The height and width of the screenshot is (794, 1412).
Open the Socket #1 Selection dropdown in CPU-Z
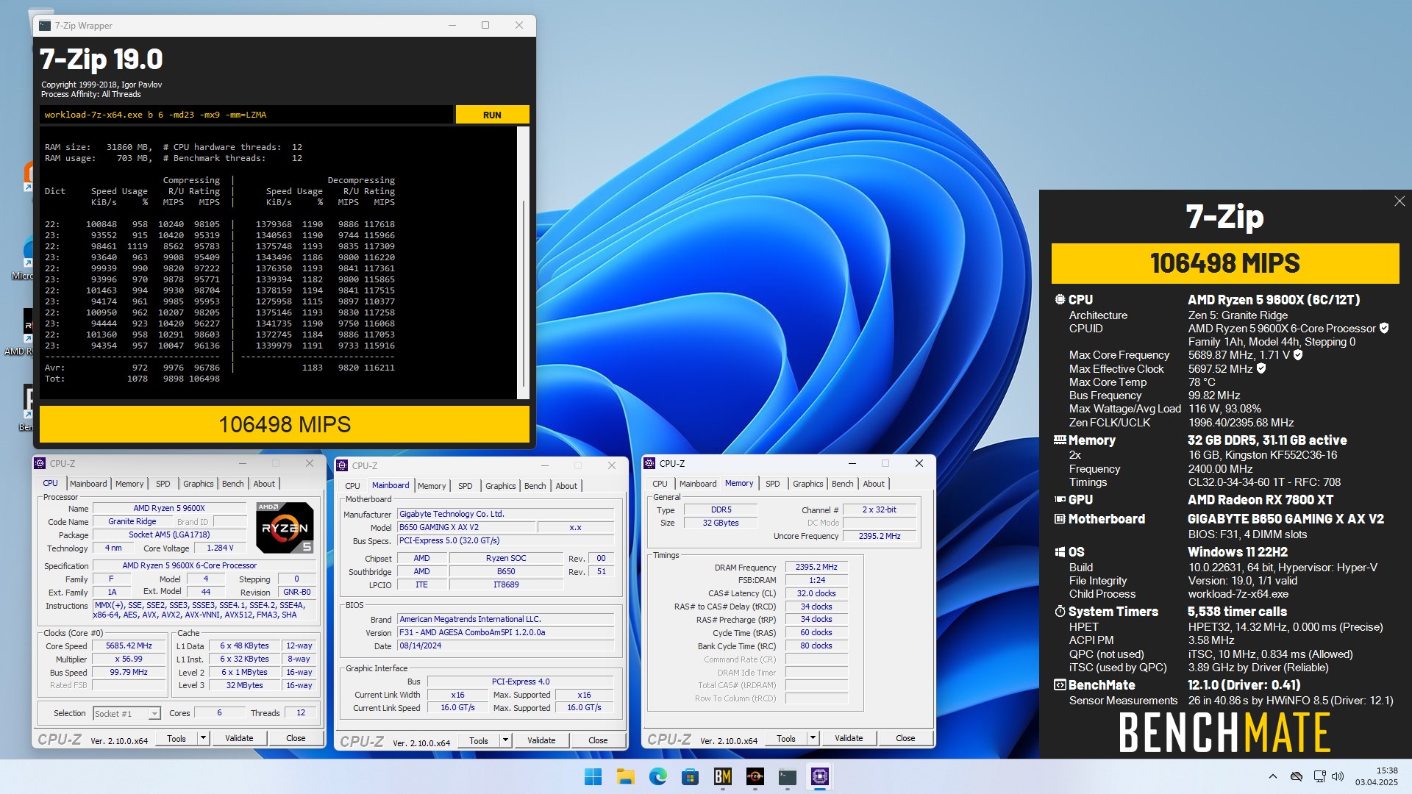pyautogui.click(x=126, y=713)
